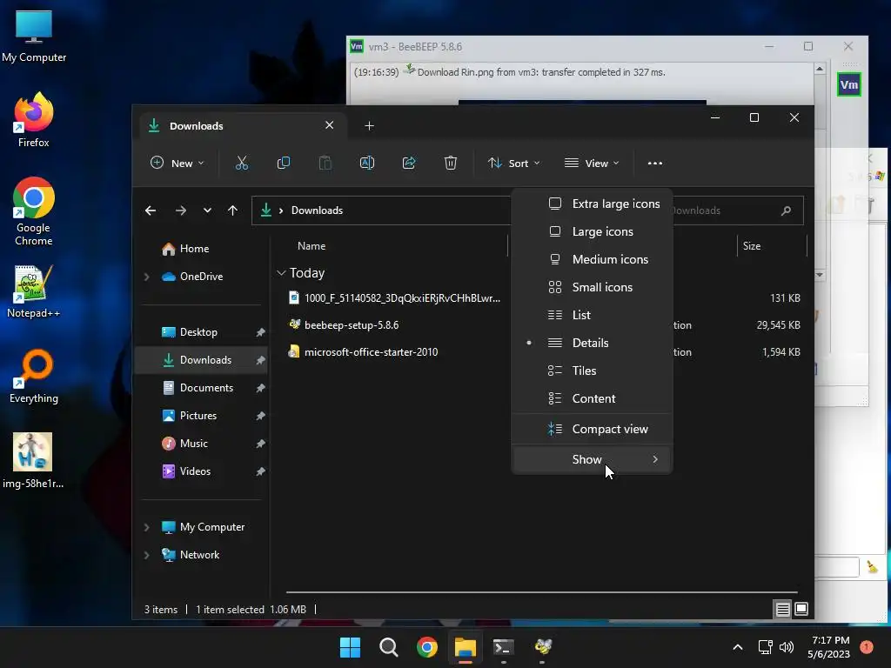Screen dimensions: 891x668
Task: Open the Everything search desktop icon
Action: 34,377
